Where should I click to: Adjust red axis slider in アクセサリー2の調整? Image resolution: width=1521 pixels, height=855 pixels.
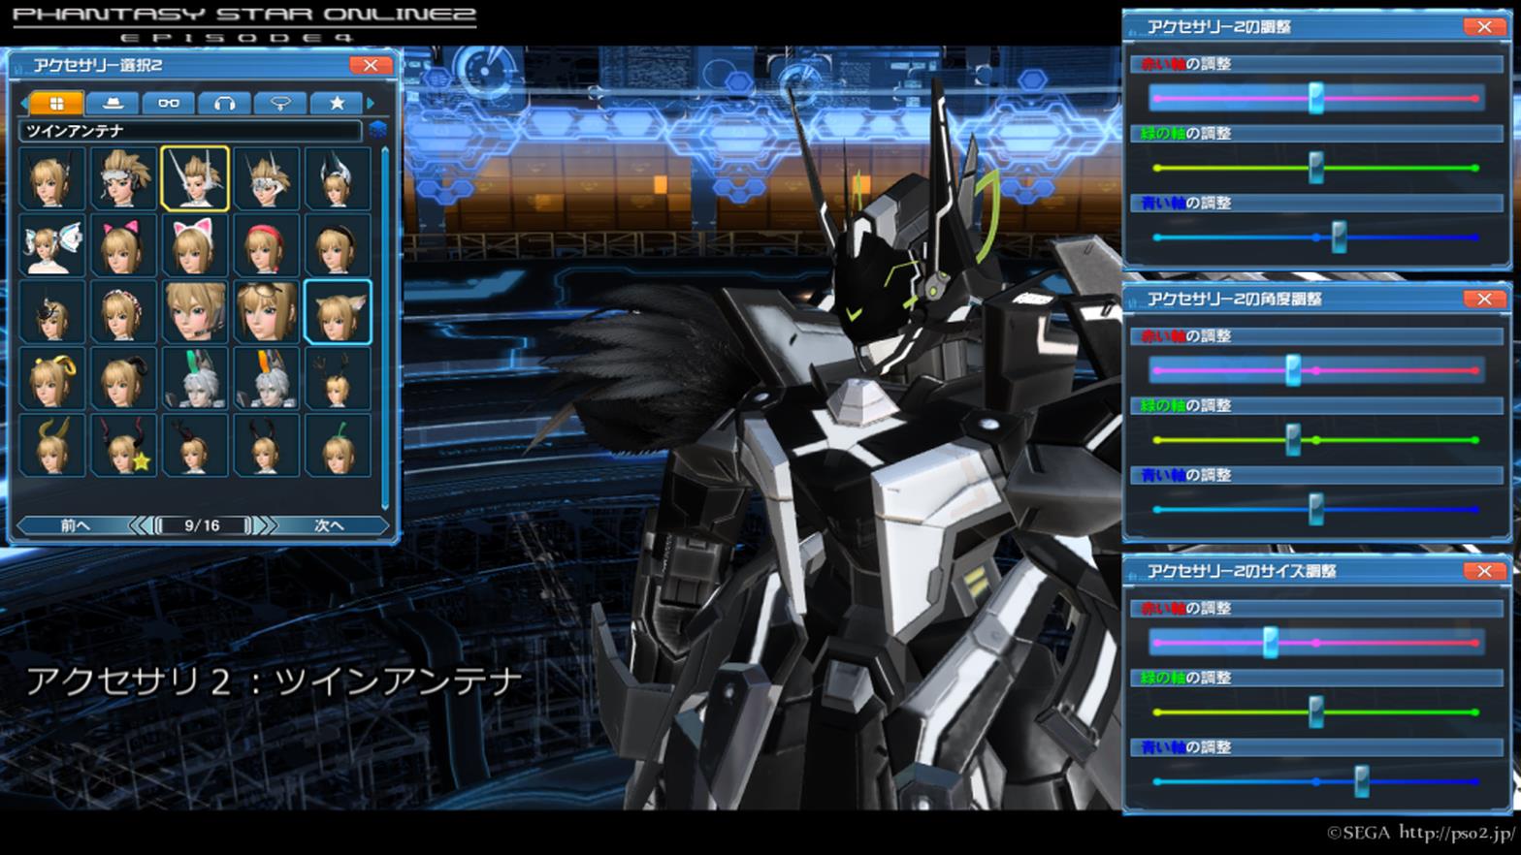(1316, 98)
